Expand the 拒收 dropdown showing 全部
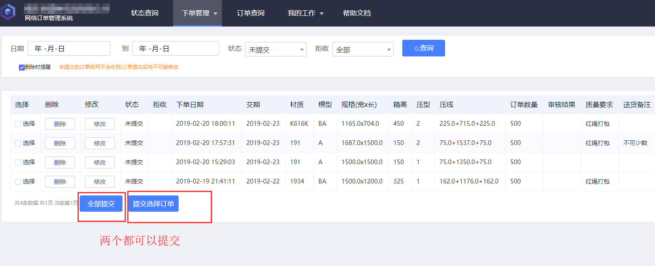This screenshot has width=655, height=266. [362, 50]
